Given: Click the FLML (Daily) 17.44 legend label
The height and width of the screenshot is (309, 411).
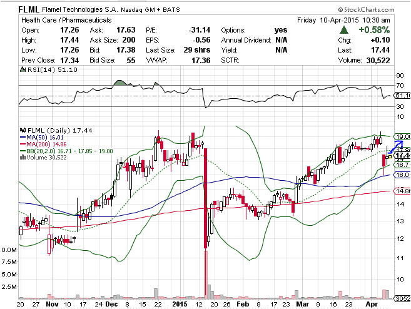Looking at the screenshot, I should 60,130.
